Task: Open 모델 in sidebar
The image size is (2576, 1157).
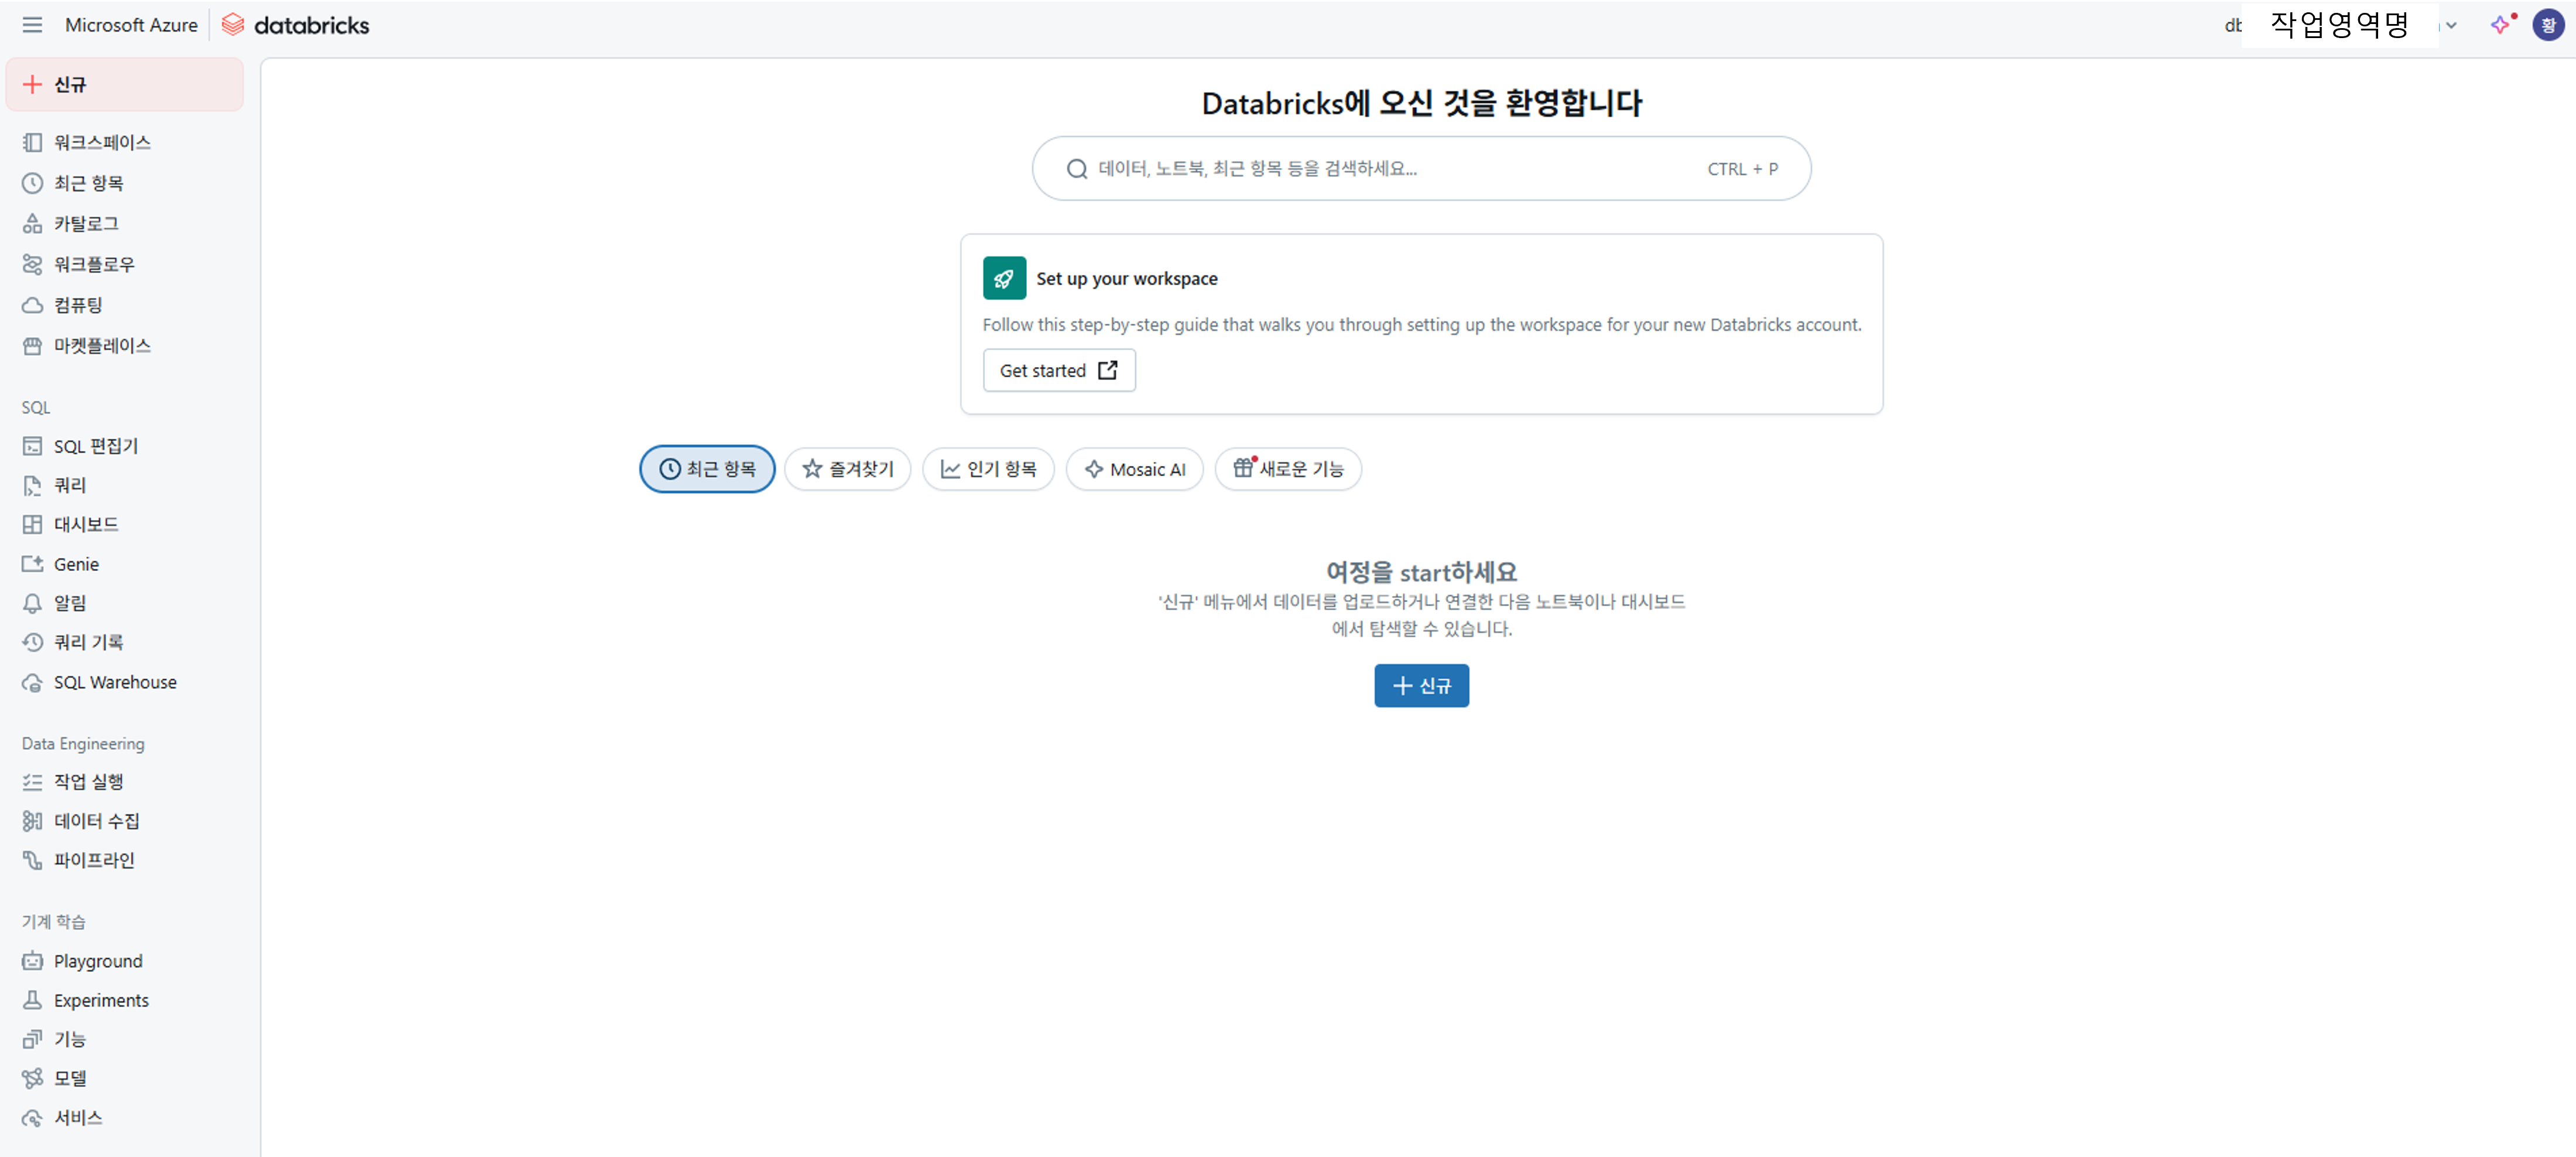Action: pyautogui.click(x=125, y=1078)
